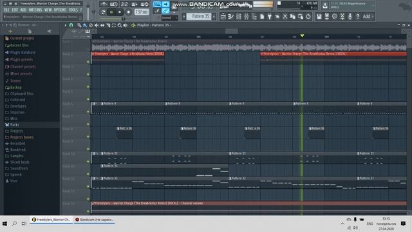
Task: Click the metronome icon in the top panel
Action: click(x=104, y=5)
